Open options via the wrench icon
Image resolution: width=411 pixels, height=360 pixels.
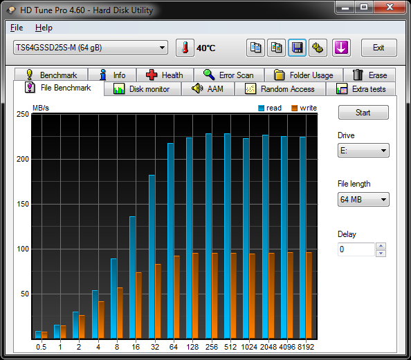tap(318, 48)
